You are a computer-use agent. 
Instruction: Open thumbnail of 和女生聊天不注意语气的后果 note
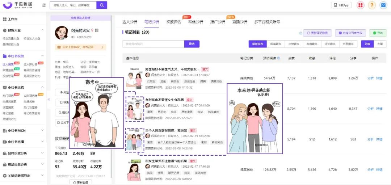tap(134, 170)
